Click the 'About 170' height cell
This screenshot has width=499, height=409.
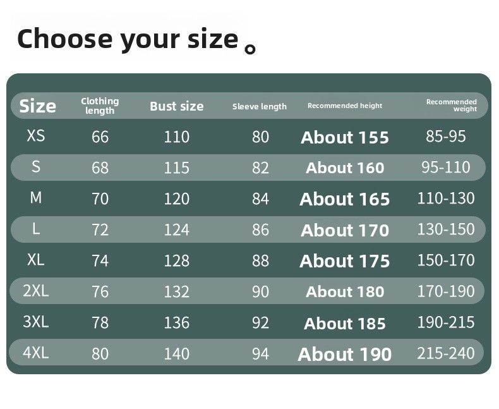pos(345,231)
